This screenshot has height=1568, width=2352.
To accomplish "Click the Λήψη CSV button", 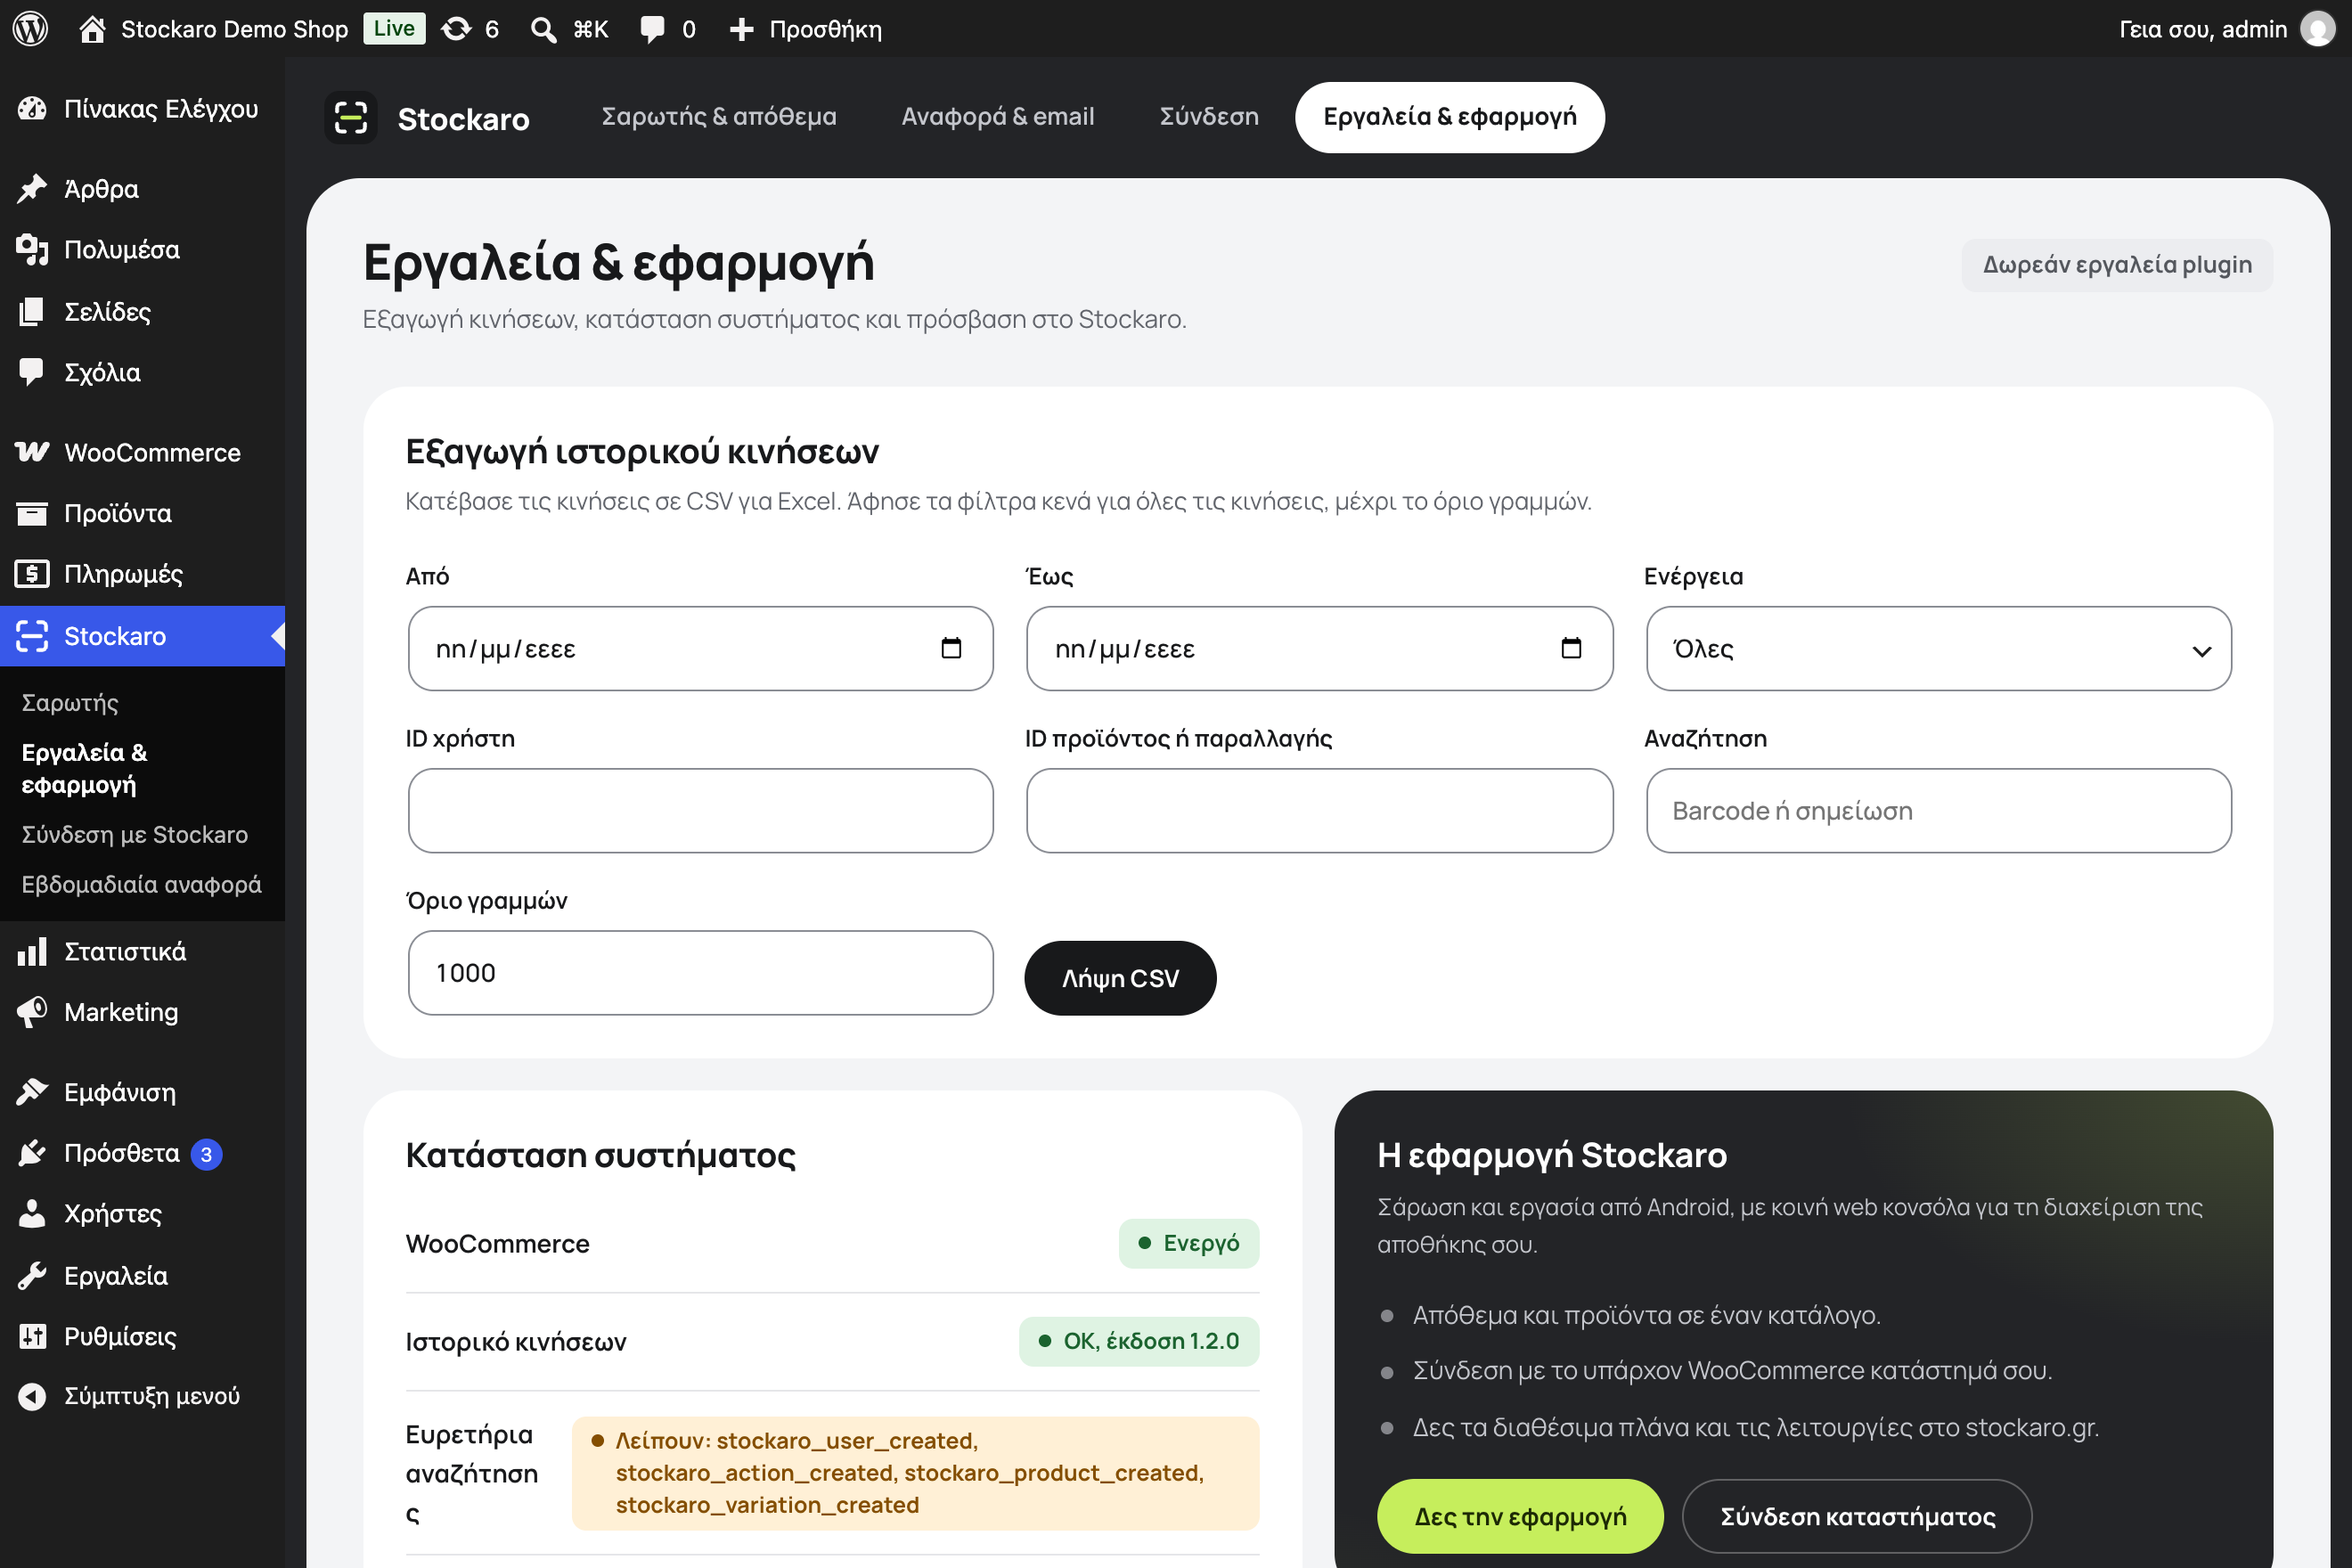I will pyautogui.click(x=1120, y=978).
